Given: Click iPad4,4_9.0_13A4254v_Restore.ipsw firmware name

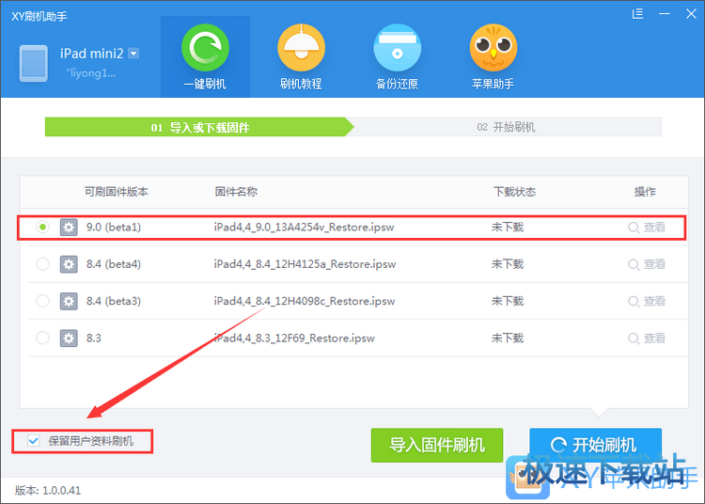Looking at the screenshot, I should [304, 227].
